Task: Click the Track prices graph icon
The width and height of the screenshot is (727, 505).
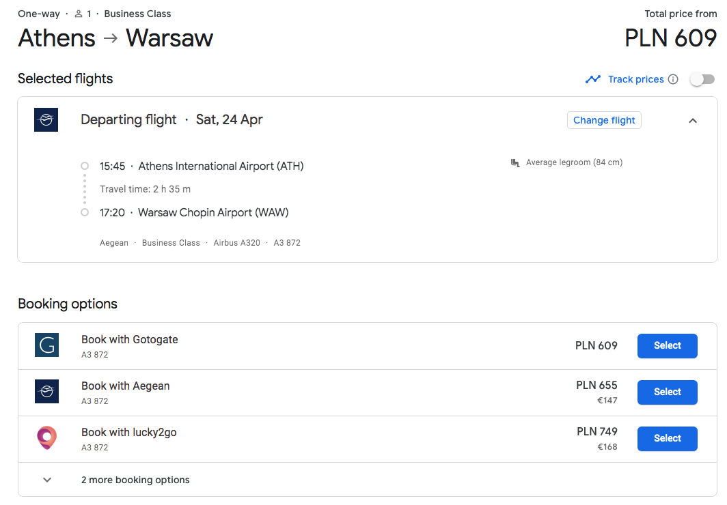Action: 593,79
